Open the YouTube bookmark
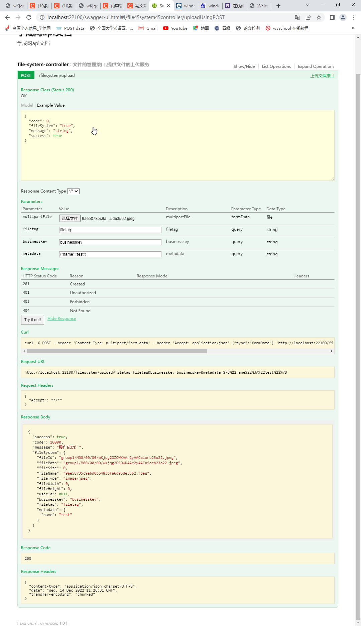The height and width of the screenshot is (626, 361). click(175, 28)
